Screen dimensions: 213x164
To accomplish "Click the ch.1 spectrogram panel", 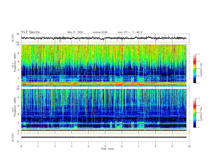I will [x=104, y=65].
